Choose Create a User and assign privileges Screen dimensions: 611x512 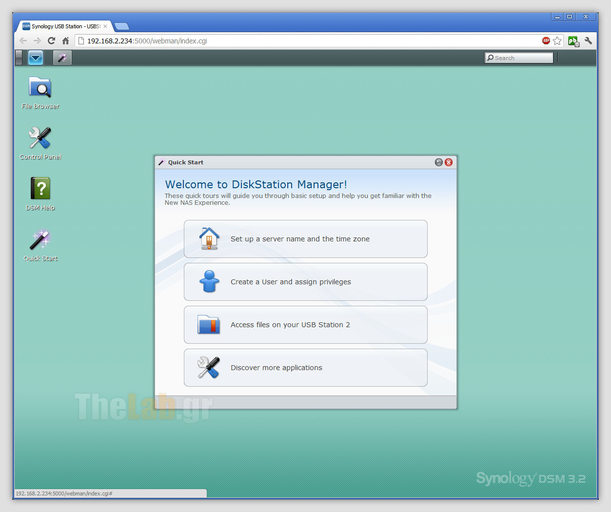pyautogui.click(x=305, y=282)
